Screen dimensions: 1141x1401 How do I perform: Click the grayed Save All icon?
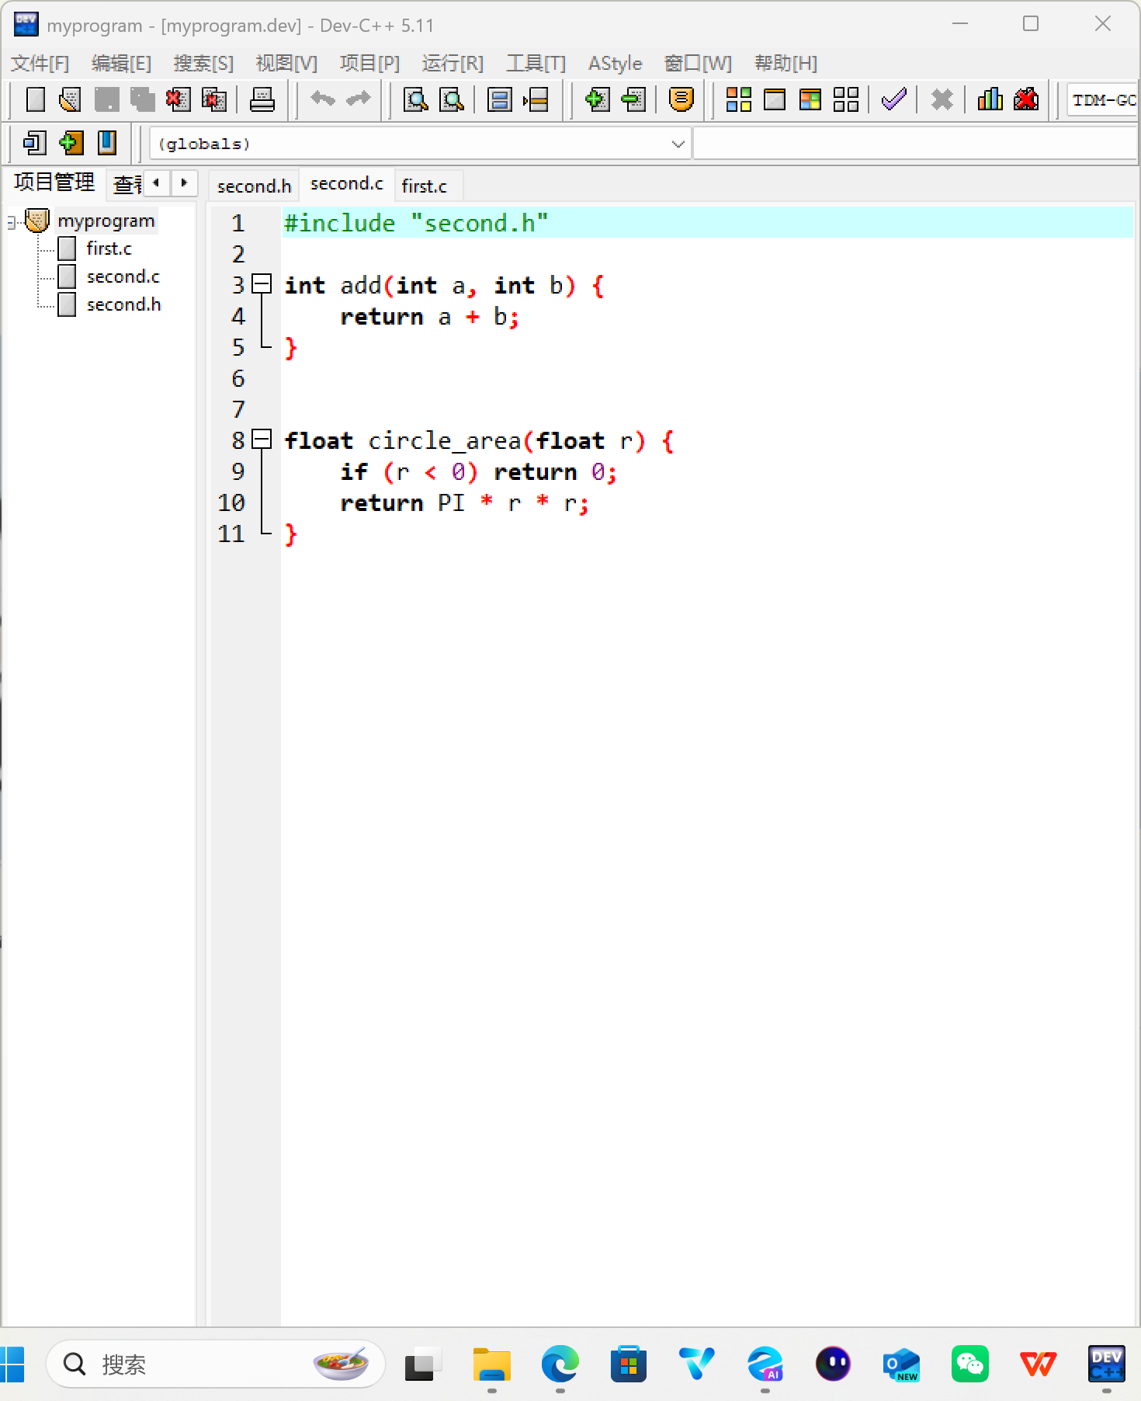pyautogui.click(x=142, y=99)
